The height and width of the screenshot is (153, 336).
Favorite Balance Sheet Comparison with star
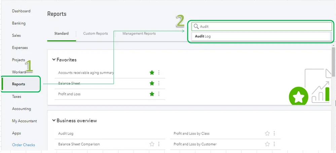coord(152,144)
